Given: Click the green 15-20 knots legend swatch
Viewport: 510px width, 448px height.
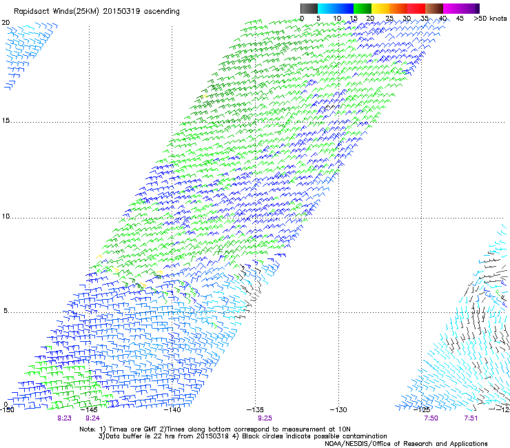Looking at the screenshot, I should [x=363, y=8].
